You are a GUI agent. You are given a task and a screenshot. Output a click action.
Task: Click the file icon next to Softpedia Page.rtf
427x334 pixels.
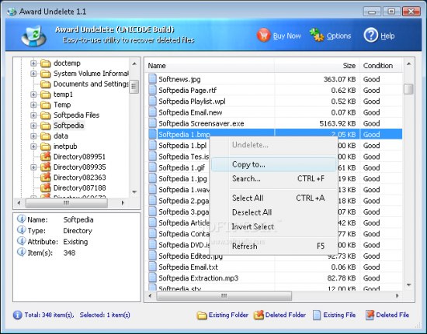[x=153, y=90]
